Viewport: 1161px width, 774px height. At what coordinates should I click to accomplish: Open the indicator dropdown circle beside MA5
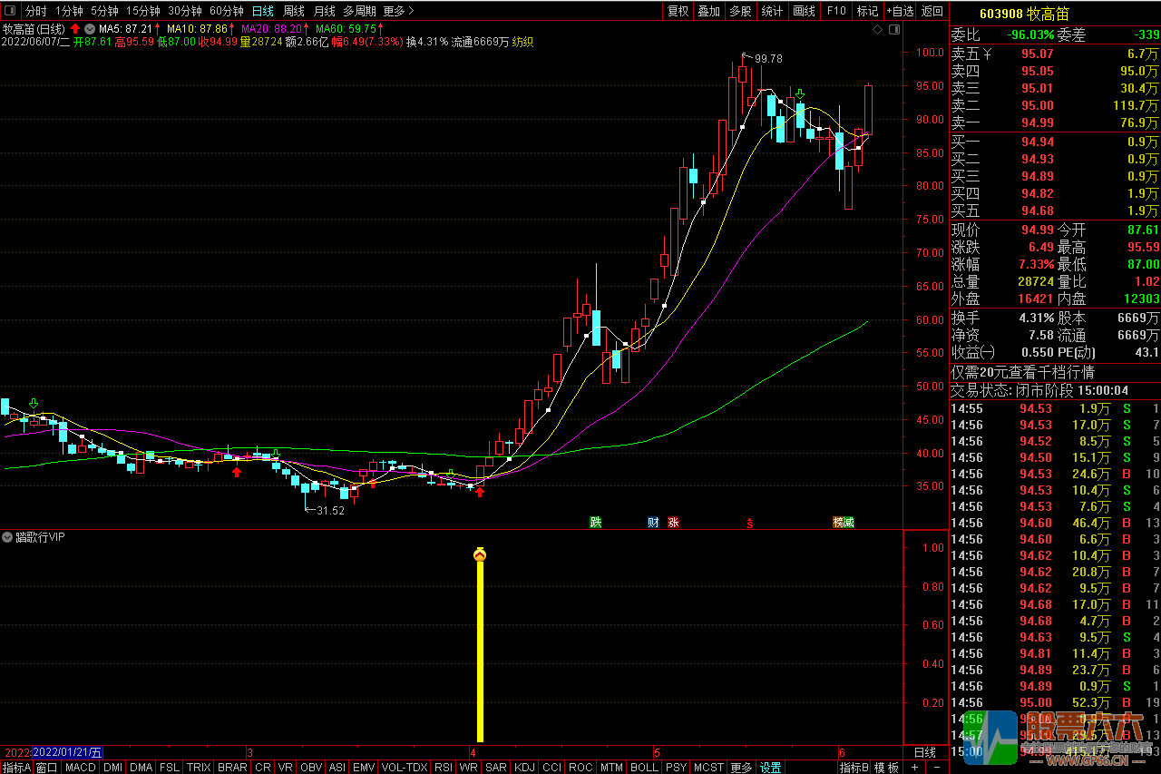point(90,29)
